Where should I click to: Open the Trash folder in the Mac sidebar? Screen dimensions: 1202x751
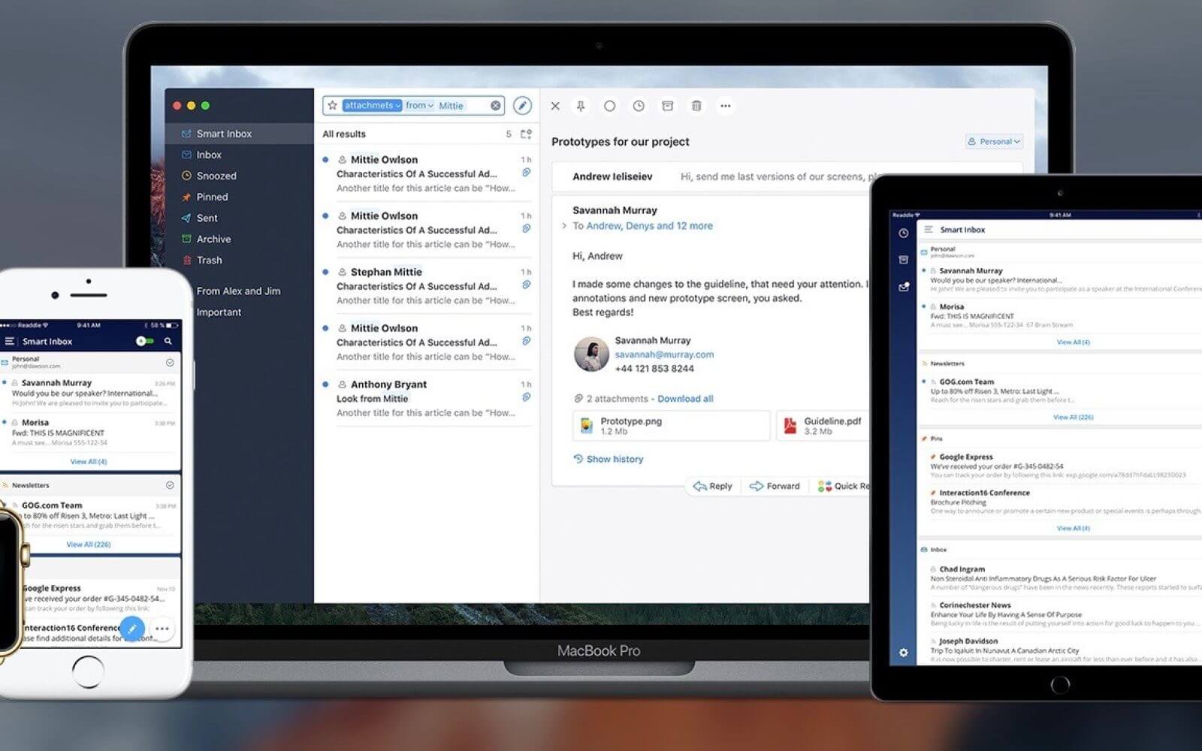[239, 260]
